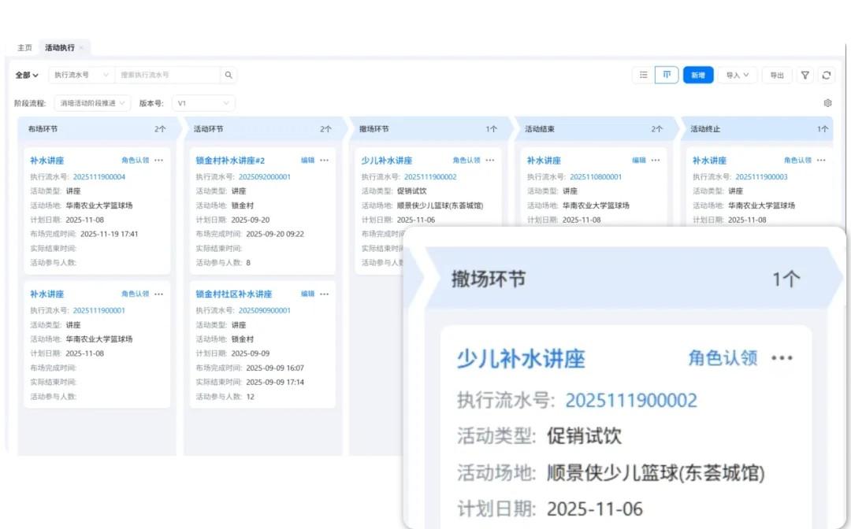851x529 pixels.
Task: Switch to the 主页 tab
Action: pos(24,47)
